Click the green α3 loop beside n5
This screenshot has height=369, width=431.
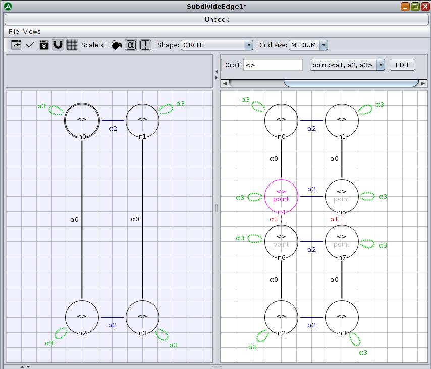coord(367,196)
